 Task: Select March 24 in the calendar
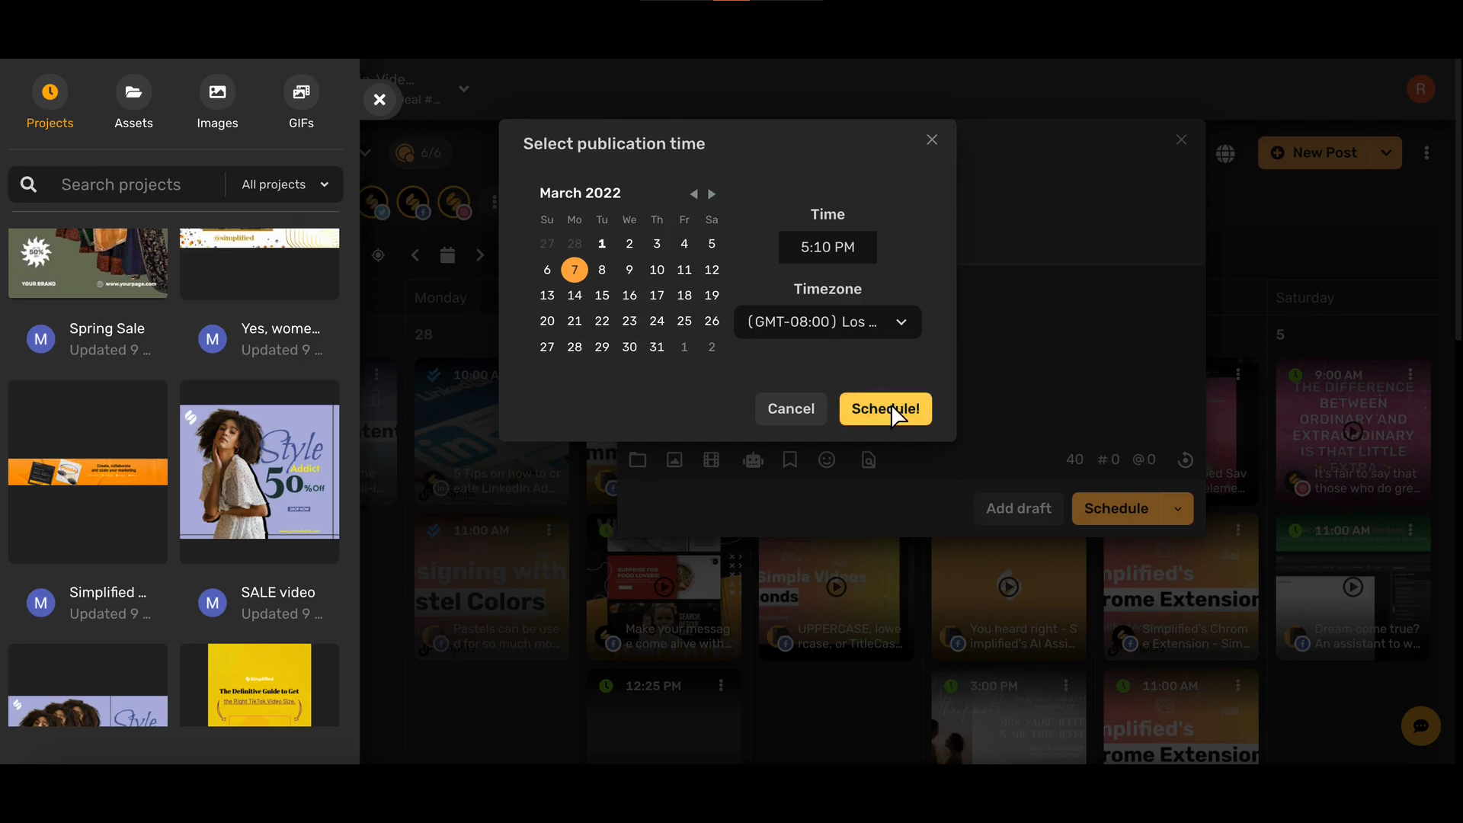point(657,322)
